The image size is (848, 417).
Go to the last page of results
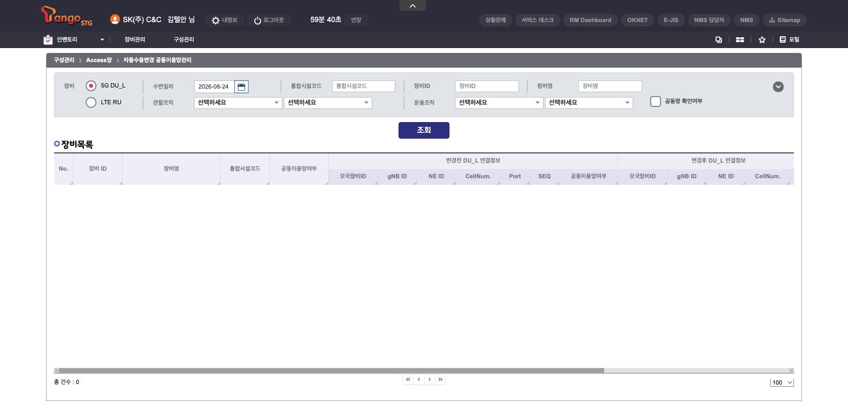pyautogui.click(x=440, y=379)
